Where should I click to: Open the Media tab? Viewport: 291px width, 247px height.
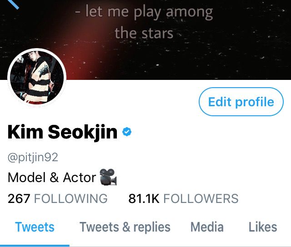click(207, 227)
